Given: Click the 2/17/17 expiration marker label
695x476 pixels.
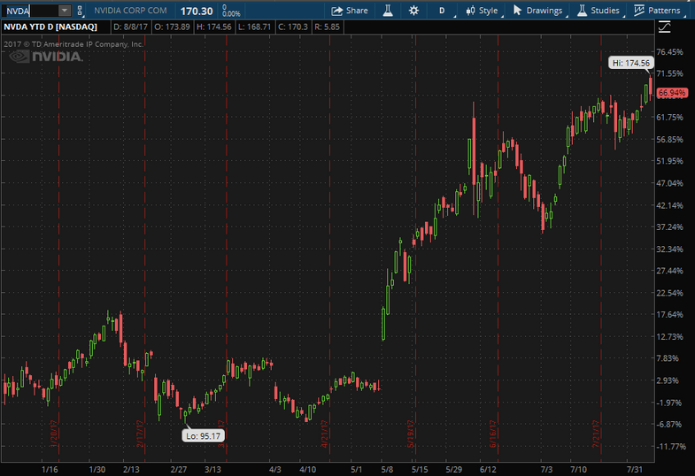Looking at the screenshot, I should pos(140,434).
